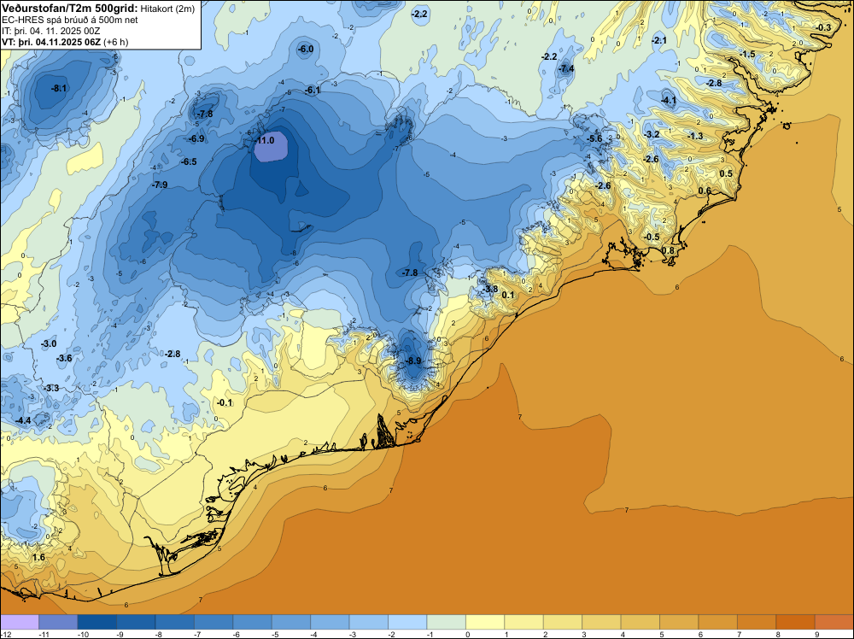Click legend swatch between 6 and 7
Viewport: 854px width, 639px height.
[x=718, y=622]
